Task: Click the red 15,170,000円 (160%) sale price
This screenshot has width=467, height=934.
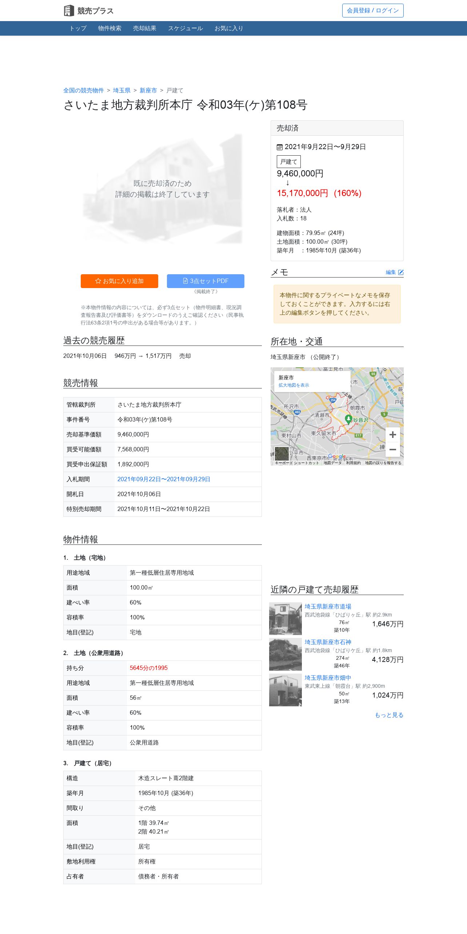Action: (x=319, y=193)
